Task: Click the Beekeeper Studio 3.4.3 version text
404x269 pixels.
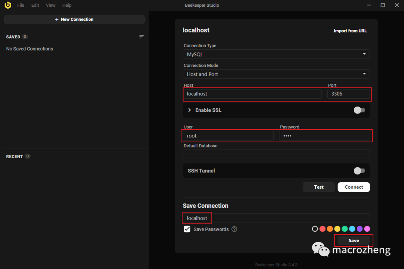Action: pos(276,265)
